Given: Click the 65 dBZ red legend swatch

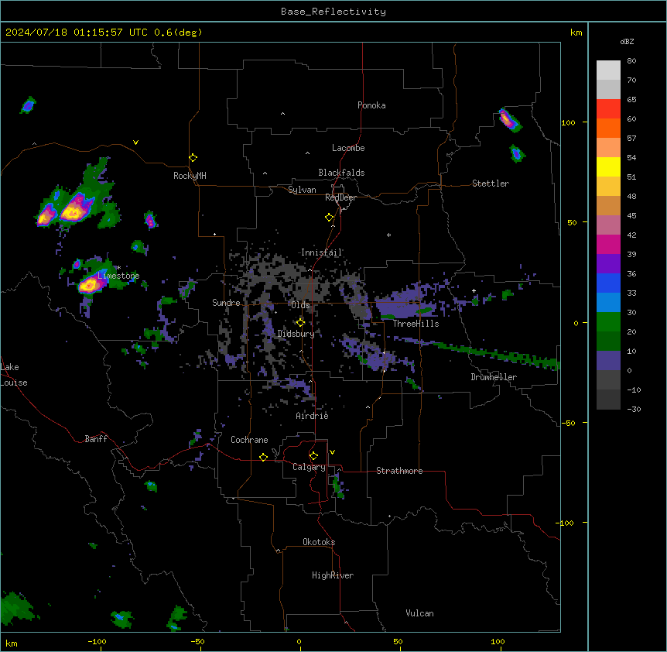Looking at the screenshot, I should (x=608, y=108).
